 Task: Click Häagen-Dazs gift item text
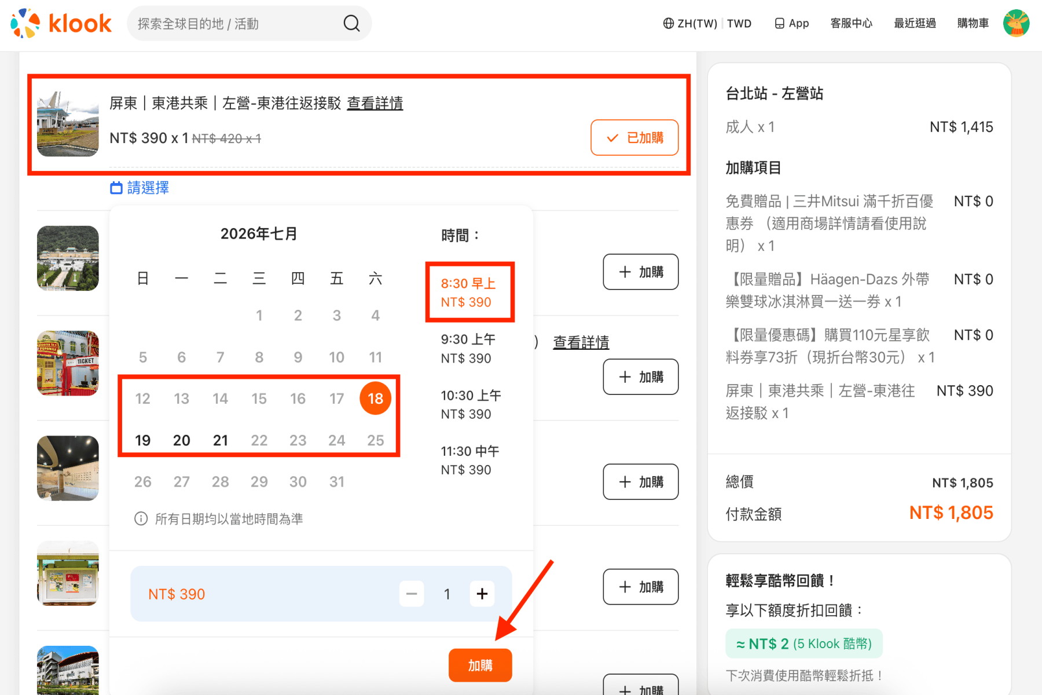(x=828, y=290)
